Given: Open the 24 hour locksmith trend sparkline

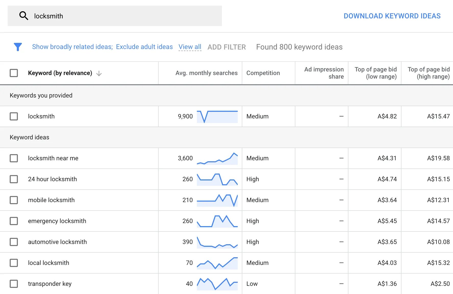Looking at the screenshot, I should pos(217,179).
